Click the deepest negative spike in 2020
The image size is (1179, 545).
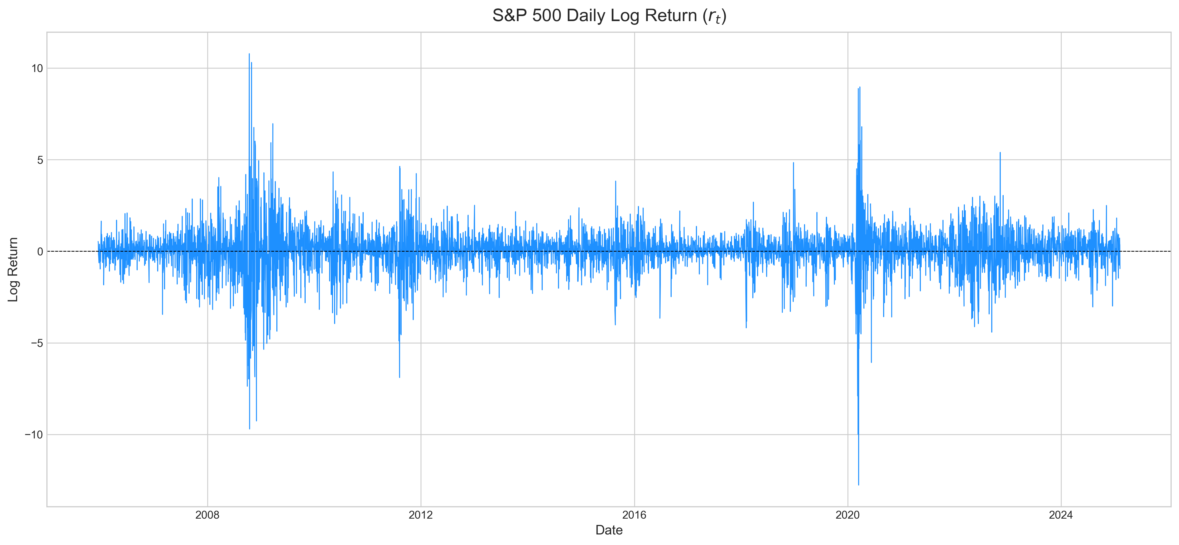coord(859,481)
